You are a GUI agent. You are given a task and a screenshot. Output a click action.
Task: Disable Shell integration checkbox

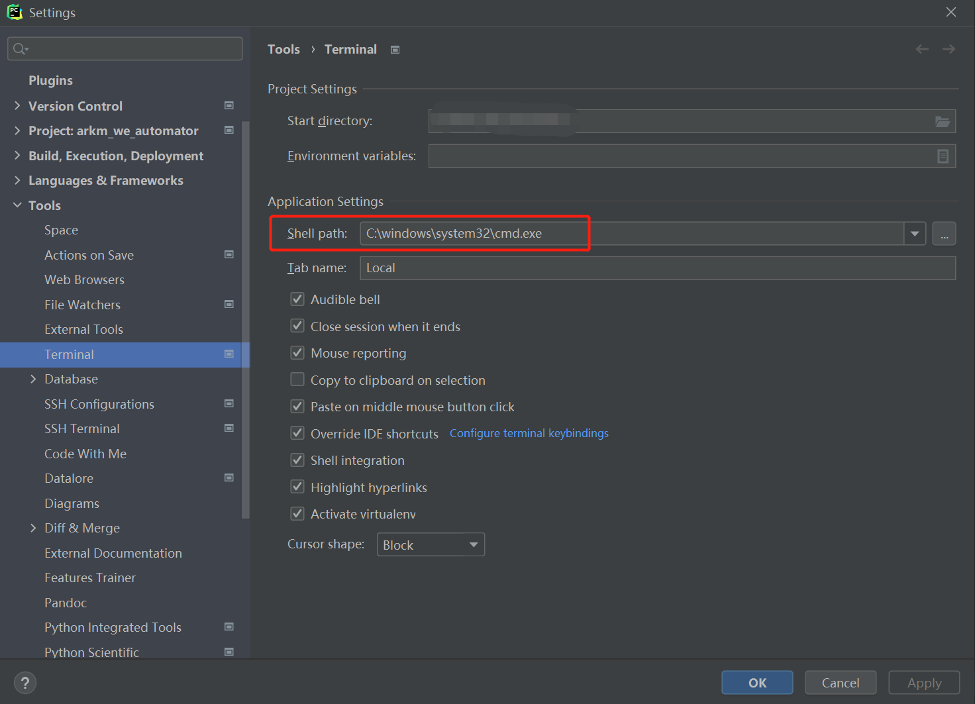[297, 460]
